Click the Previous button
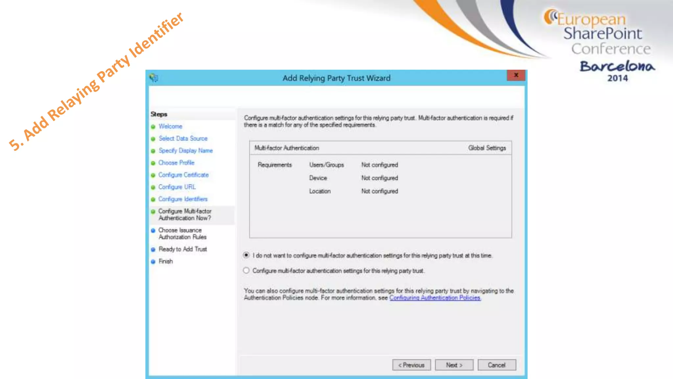This screenshot has width=673, height=379. (411, 365)
